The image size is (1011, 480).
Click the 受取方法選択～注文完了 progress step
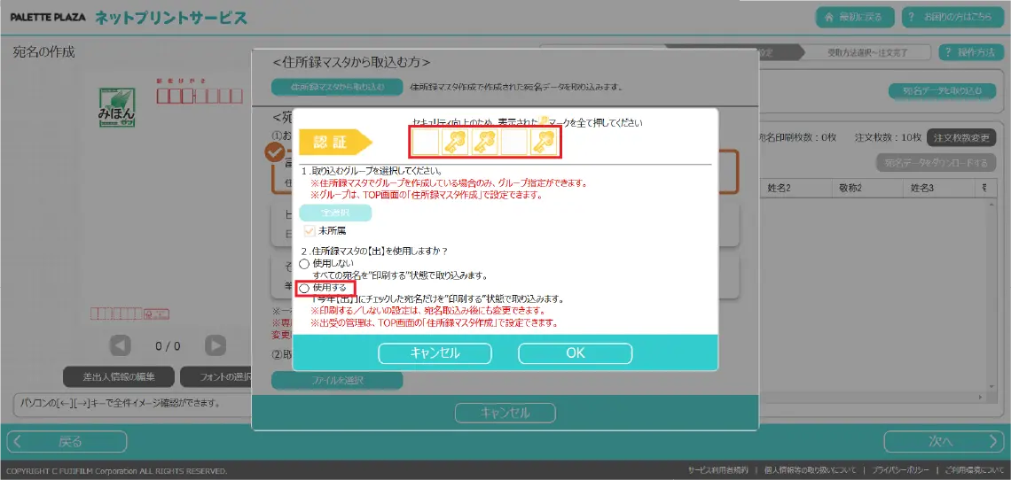pos(866,52)
